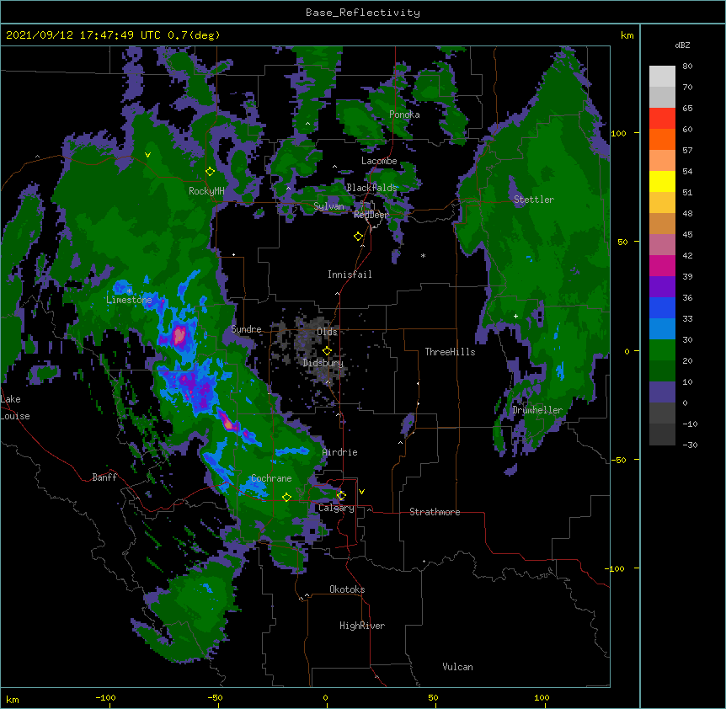Click the -50 tick on right km axis
The width and height of the screenshot is (726, 709).
point(618,460)
